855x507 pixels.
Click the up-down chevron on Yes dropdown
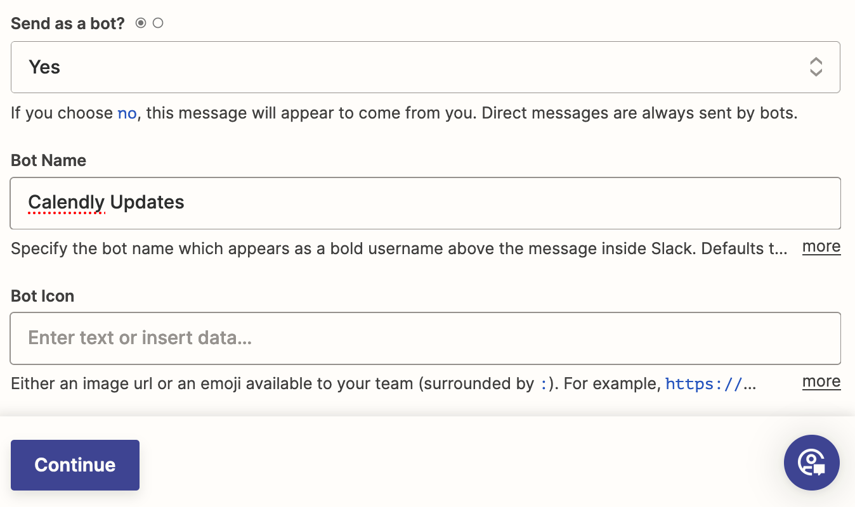(816, 67)
